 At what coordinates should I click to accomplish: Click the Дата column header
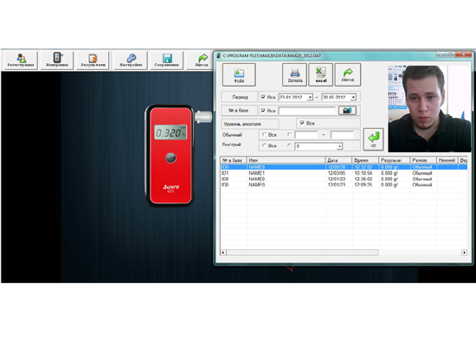click(x=338, y=160)
